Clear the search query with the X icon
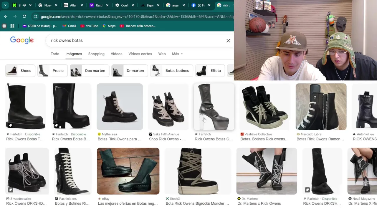377x212 pixels. pos(228,41)
